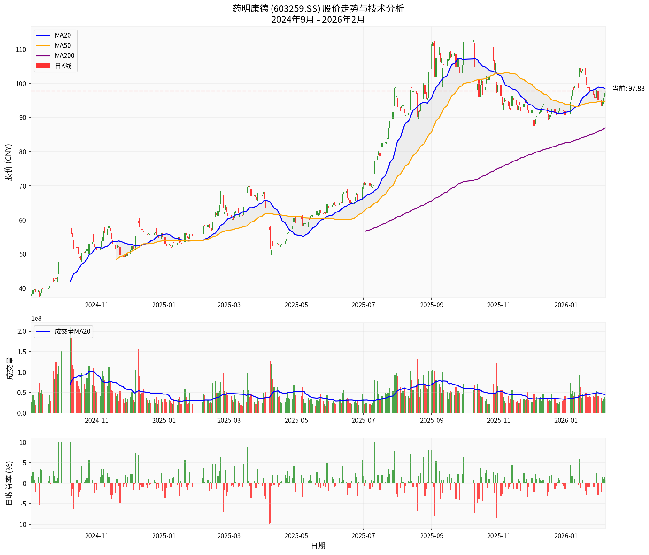Click the 日收益率 (%) y-axis label
The width and height of the screenshot is (649, 555).
tap(9, 483)
